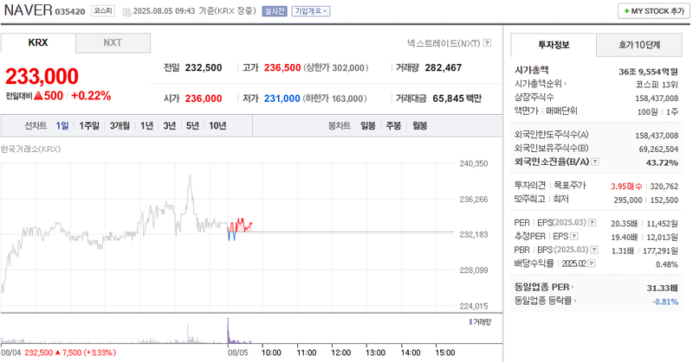693x362 pixels.
Task: Click the 시가총액 label link
Action: (x=532, y=70)
